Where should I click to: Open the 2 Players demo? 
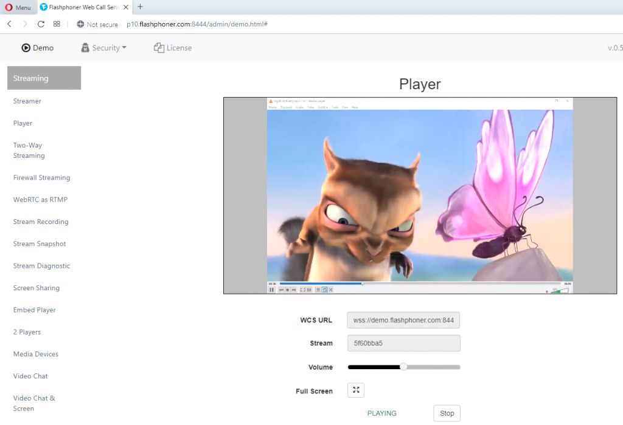click(27, 332)
